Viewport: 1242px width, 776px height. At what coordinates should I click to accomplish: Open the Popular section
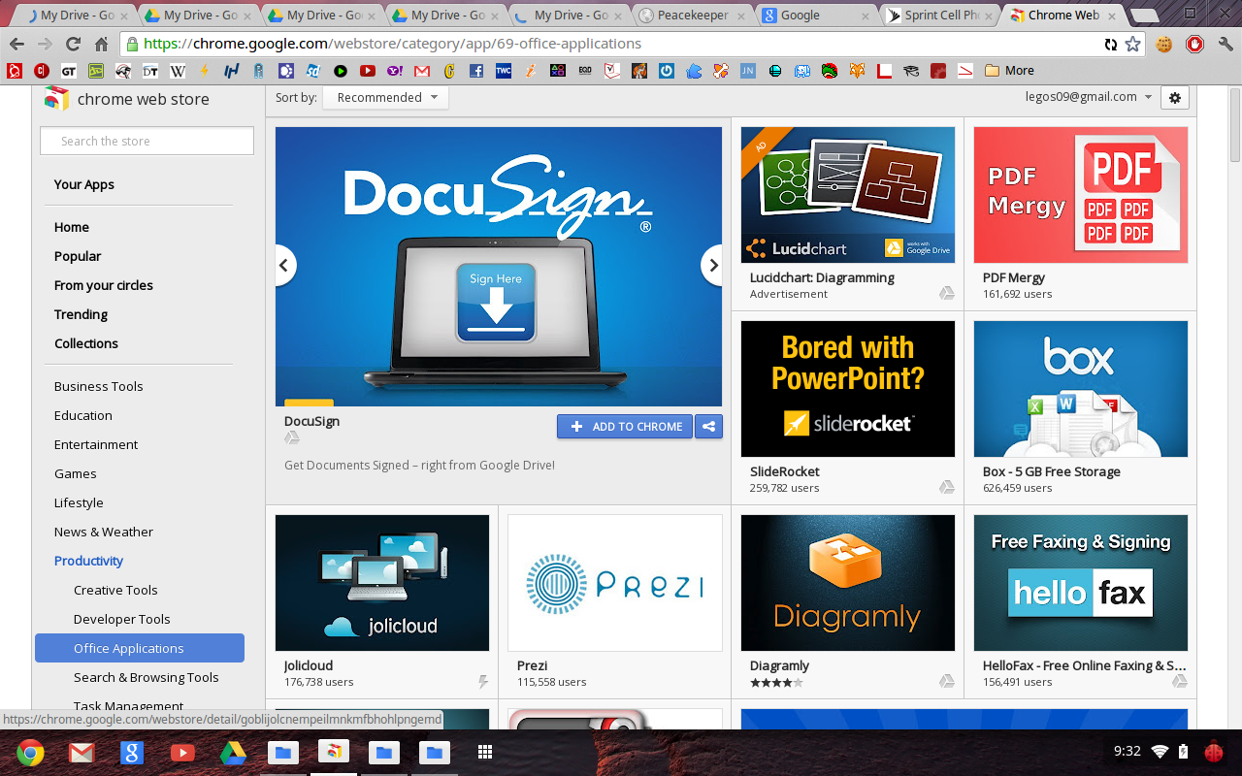point(78,256)
